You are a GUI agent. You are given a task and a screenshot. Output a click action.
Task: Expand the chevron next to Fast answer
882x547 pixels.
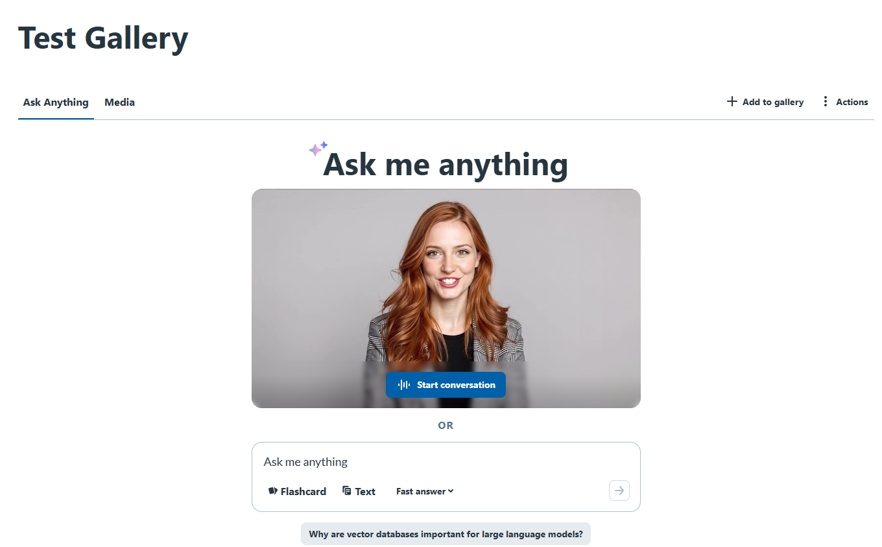451,491
